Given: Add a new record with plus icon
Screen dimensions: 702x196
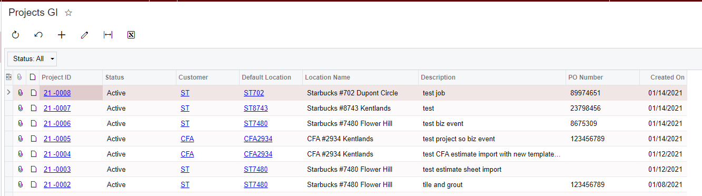Looking at the screenshot, I should tap(62, 35).
